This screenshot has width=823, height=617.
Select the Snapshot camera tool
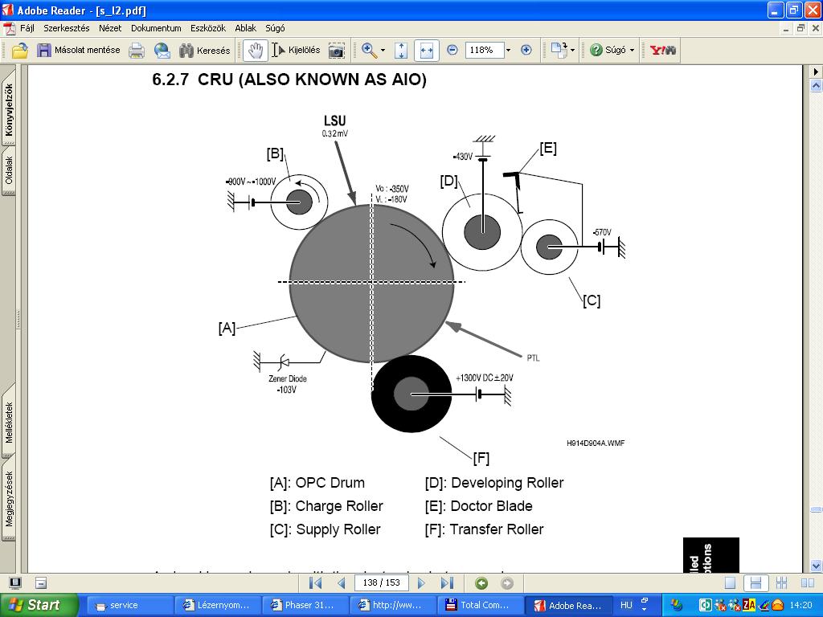tap(337, 51)
